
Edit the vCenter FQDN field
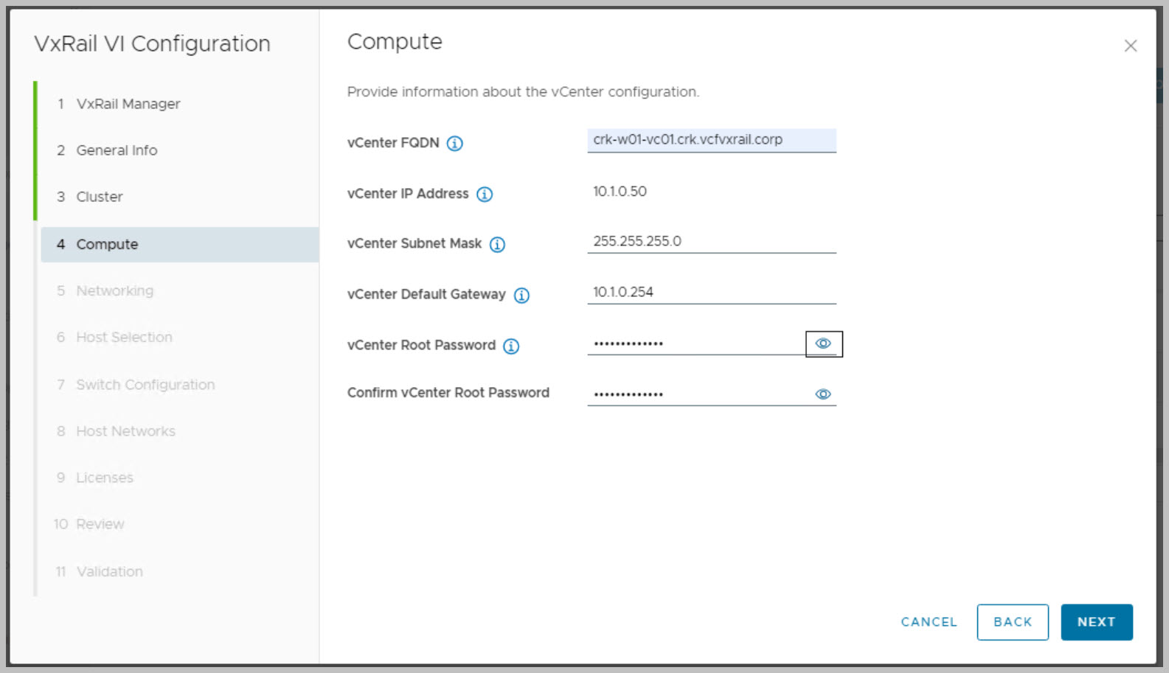(711, 140)
